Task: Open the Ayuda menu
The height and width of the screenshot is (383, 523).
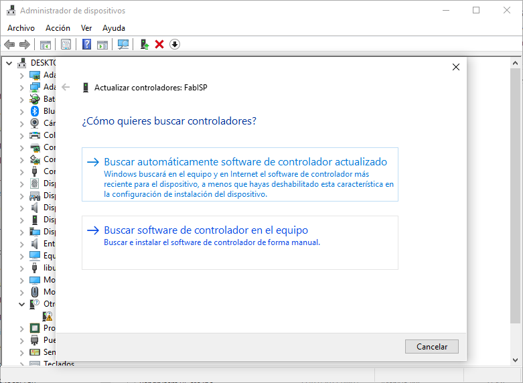Action: tap(114, 28)
